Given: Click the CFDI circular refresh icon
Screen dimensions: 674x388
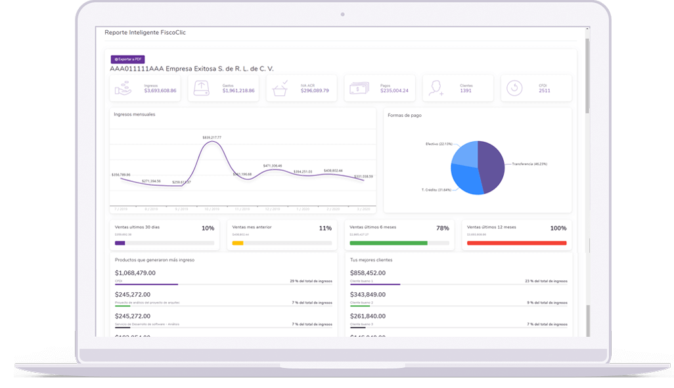Looking at the screenshot, I should tap(515, 89).
